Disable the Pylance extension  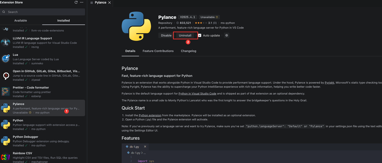point(166,35)
